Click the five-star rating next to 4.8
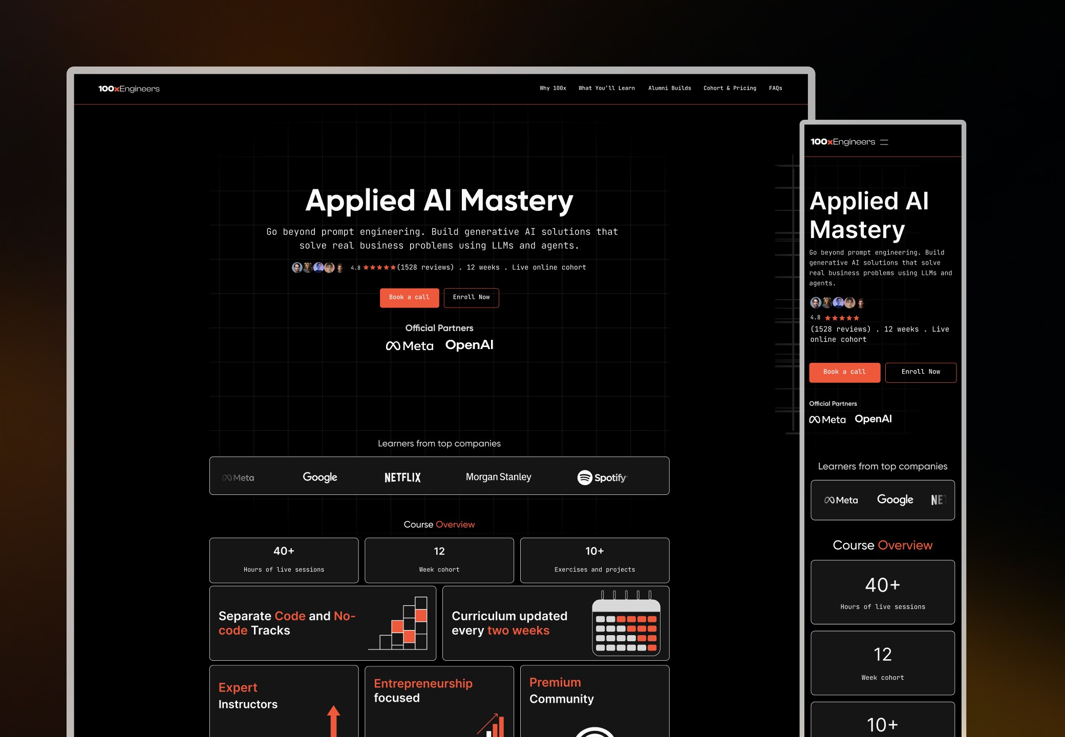Screen dimensions: 1065x737 click(379, 267)
